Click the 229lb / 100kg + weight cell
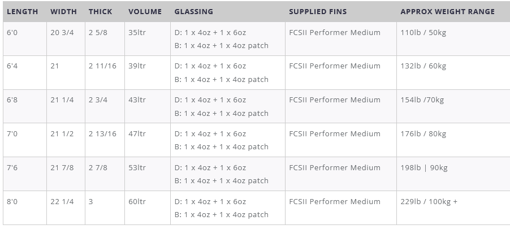Image resolution: width=510 pixels, height=229 pixels. 429,202
